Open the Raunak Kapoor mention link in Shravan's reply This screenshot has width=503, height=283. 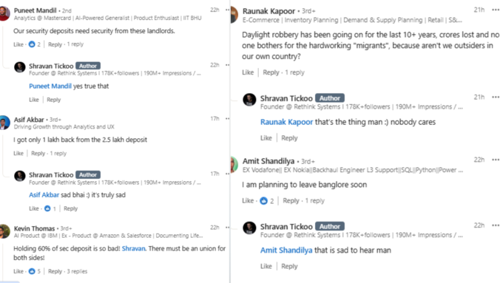pos(286,122)
